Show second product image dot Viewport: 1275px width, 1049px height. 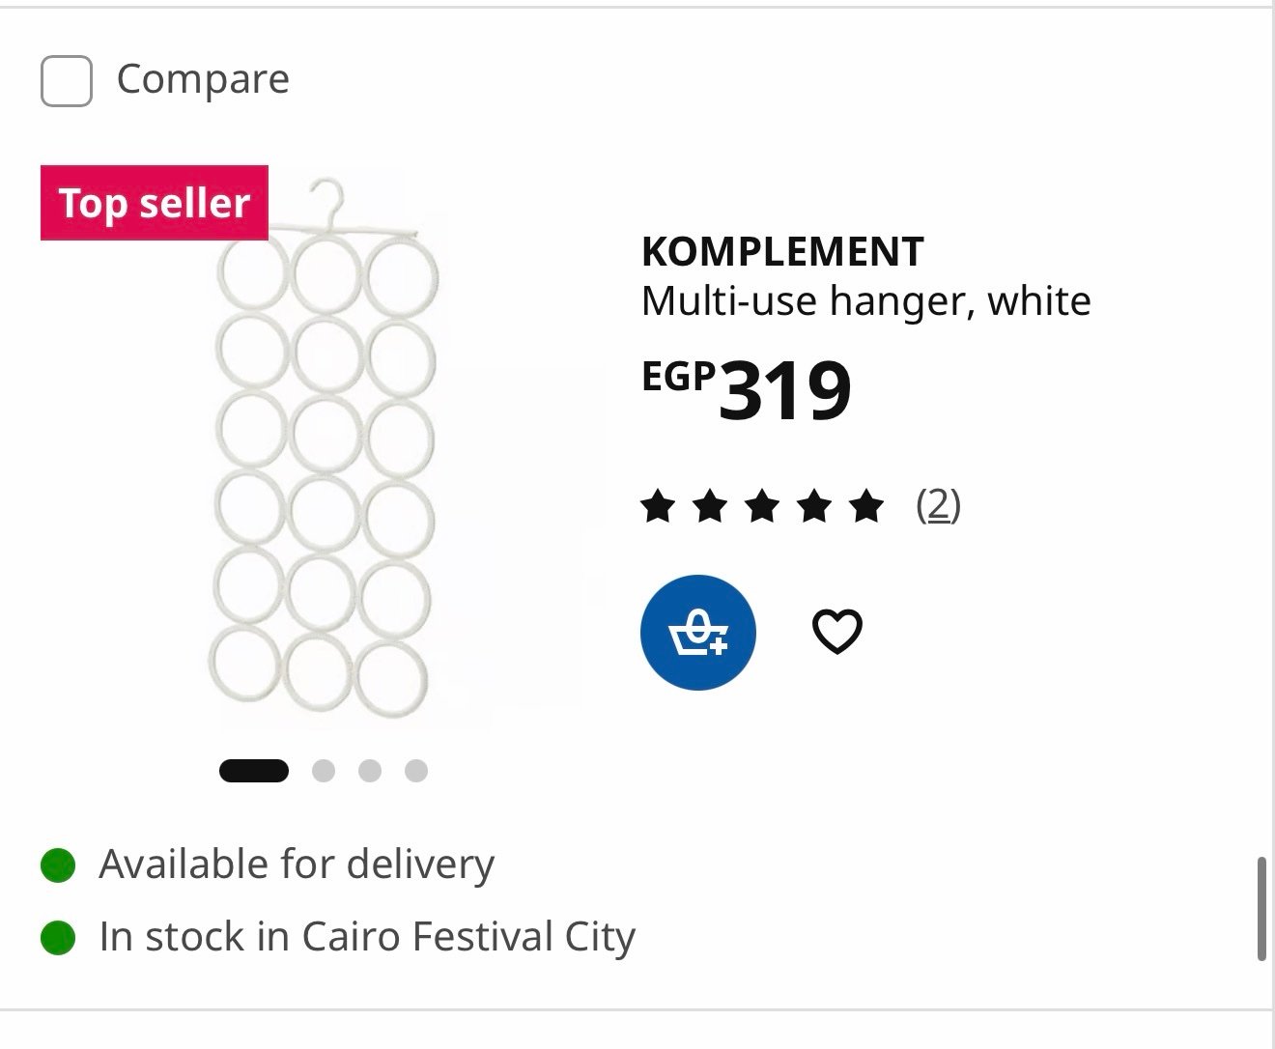tap(324, 771)
